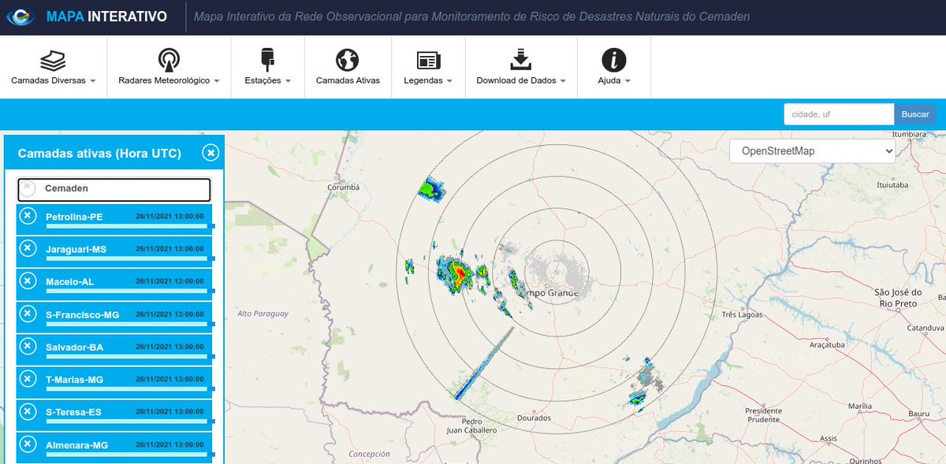Click the Cemaden eye logo
The image size is (946, 464).
[19, 17]
